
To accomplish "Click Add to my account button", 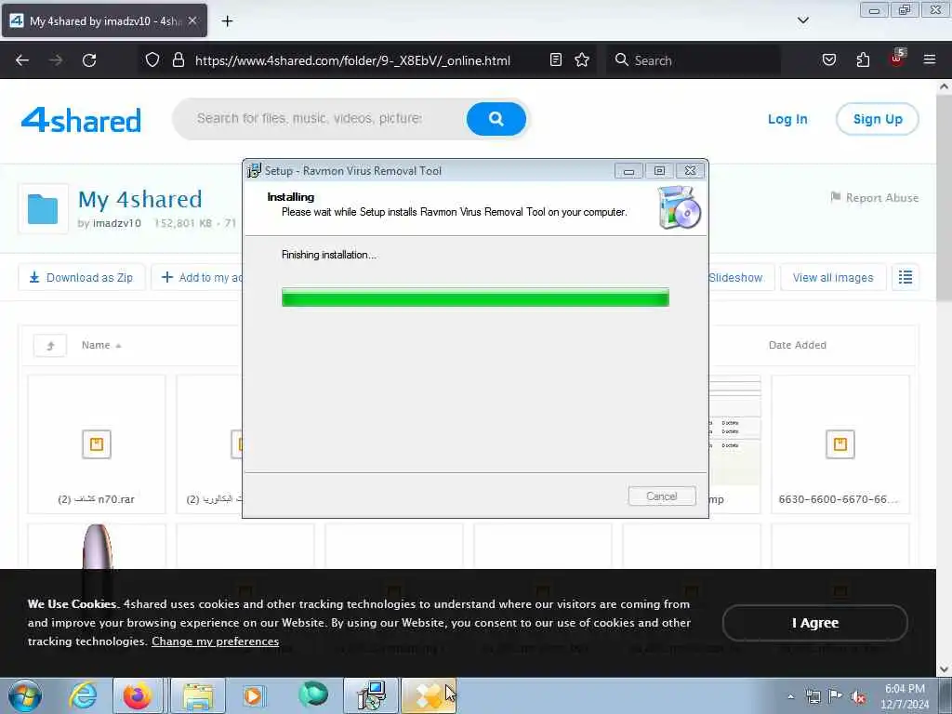I will tap(197, 277).
